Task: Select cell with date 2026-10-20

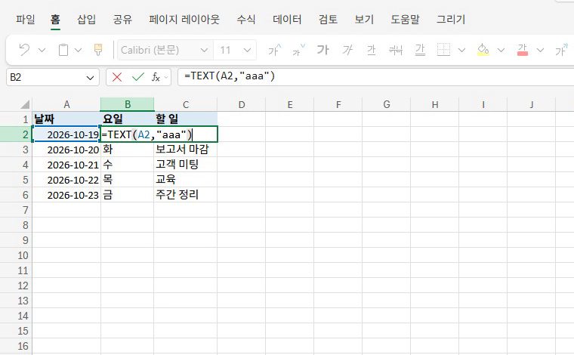Action: coord(66,150)
